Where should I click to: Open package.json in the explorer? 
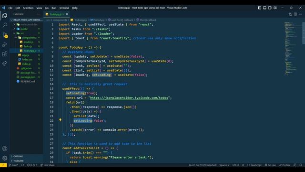tap(27, 77)
